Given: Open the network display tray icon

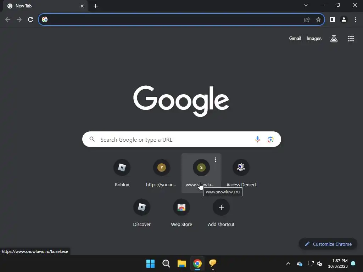Looking at the screenshot, I should pyautogui.click(x=311, y=263).
